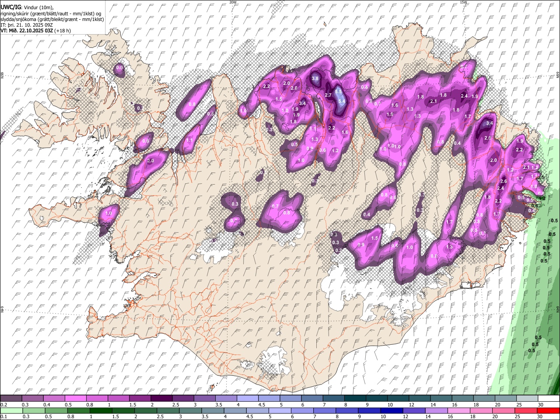Pick the bright pink 0.5 swatch in snow legend
Screen dimensions: 560x420
click(x=76, y=399)
